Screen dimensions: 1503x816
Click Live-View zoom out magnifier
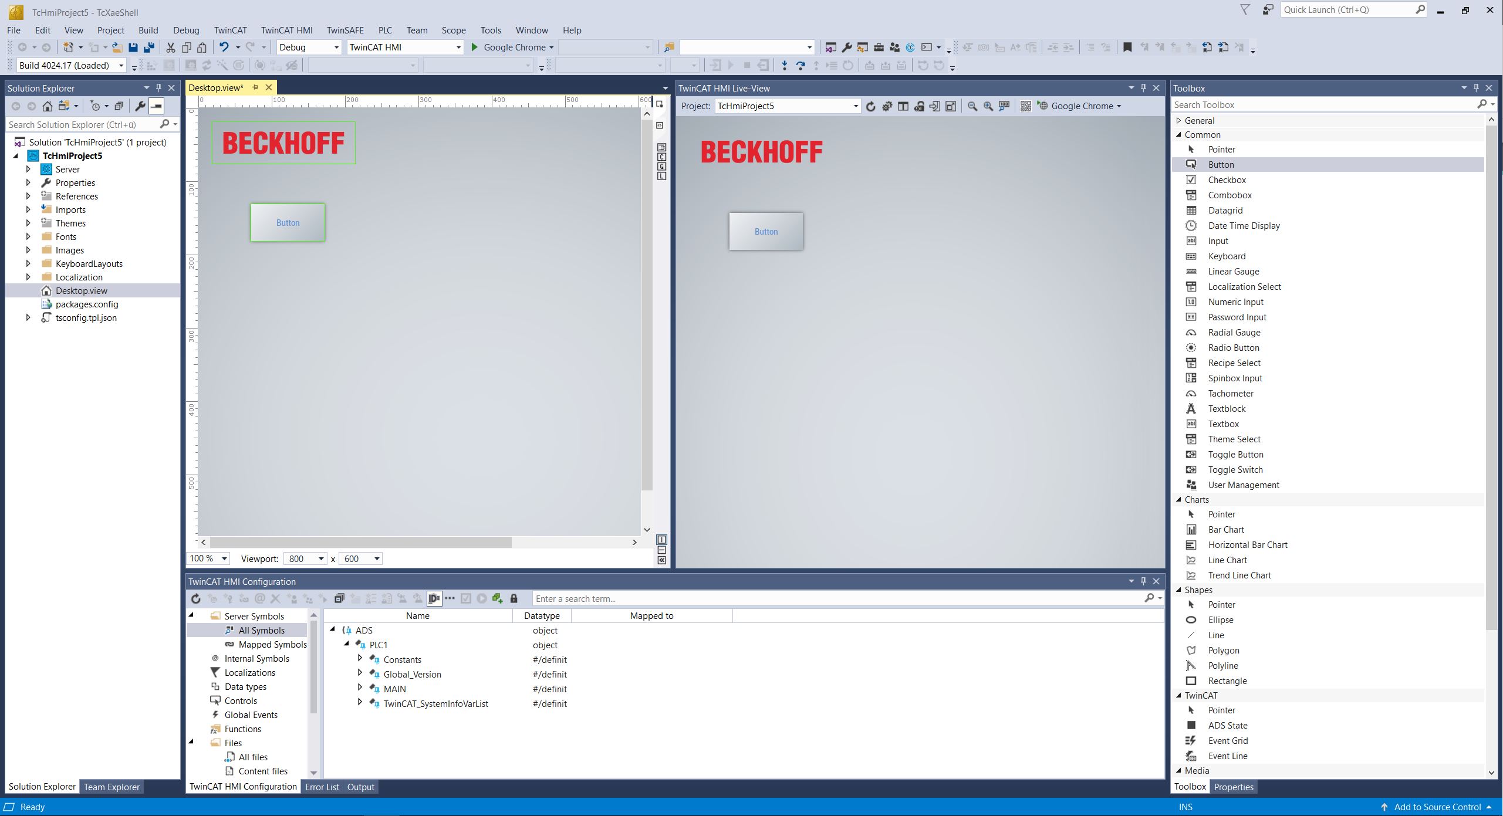pos(972,106)
